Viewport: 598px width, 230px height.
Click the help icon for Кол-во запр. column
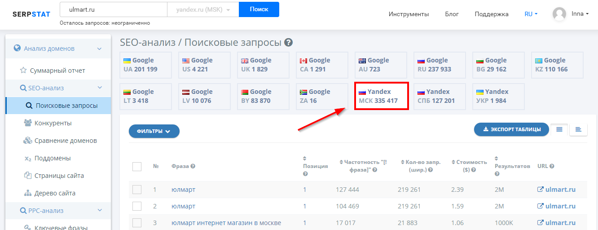[x=431, y=170]
